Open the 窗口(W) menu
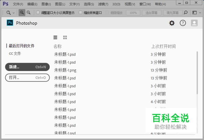204x140 pixels. tap(145, 4)
